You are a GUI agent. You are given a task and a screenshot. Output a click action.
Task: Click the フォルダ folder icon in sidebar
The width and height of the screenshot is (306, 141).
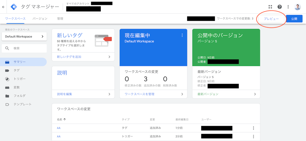tap(7, 96)
